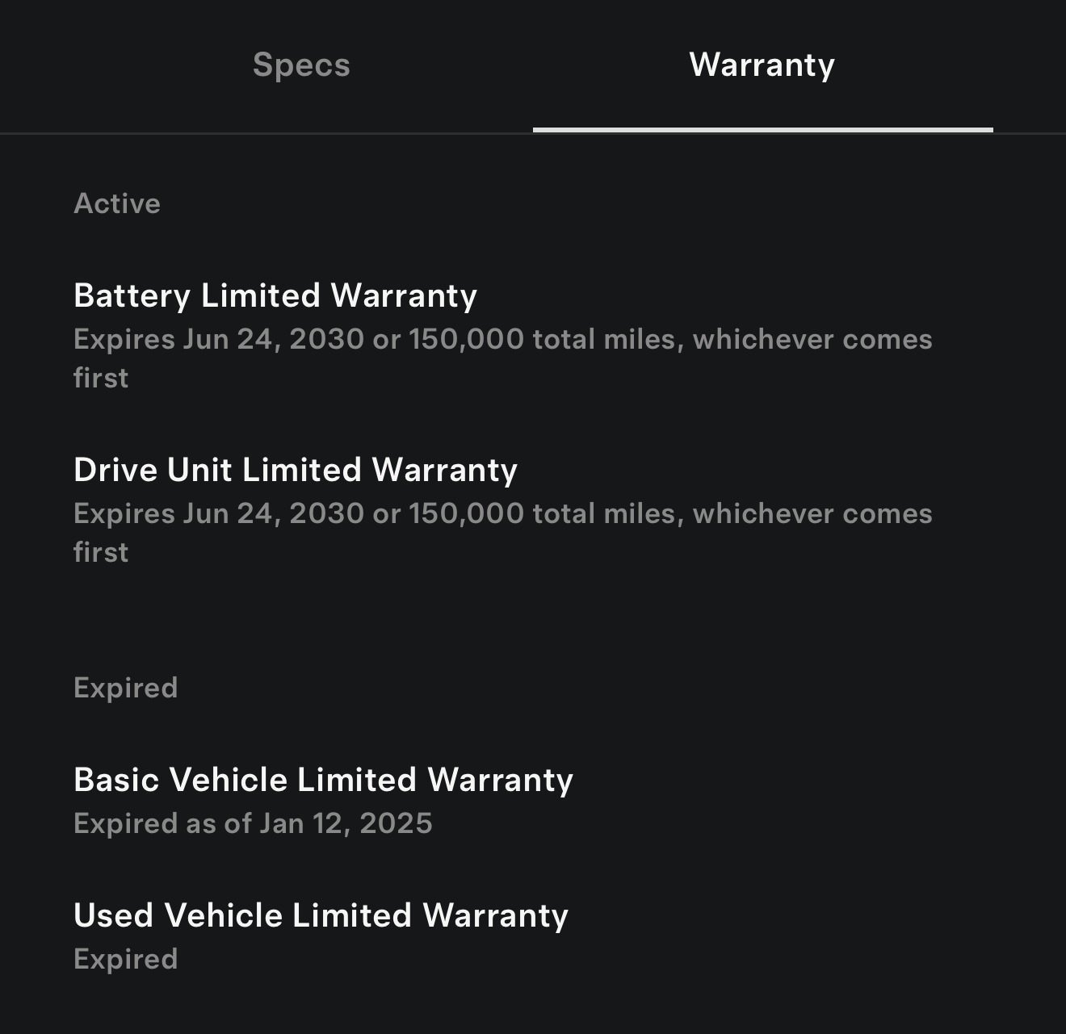Screen dimensions: 1066x1034
Task: Select the Used Vehicle Limited Warranty entry
Action: pos(321,915)
